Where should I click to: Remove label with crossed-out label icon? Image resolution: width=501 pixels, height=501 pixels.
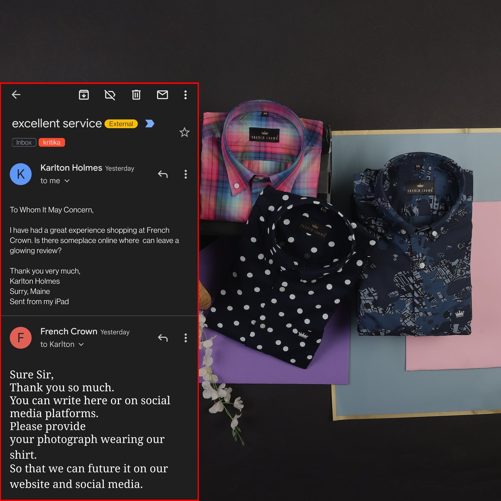110,95
